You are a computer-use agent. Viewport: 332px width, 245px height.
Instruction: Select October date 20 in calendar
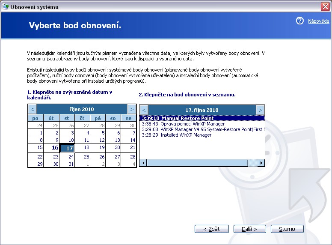coord(113,148)
